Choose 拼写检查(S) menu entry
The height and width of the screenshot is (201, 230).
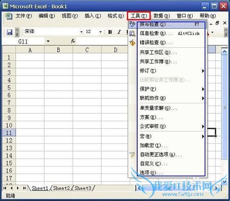(x=167, y=24)
